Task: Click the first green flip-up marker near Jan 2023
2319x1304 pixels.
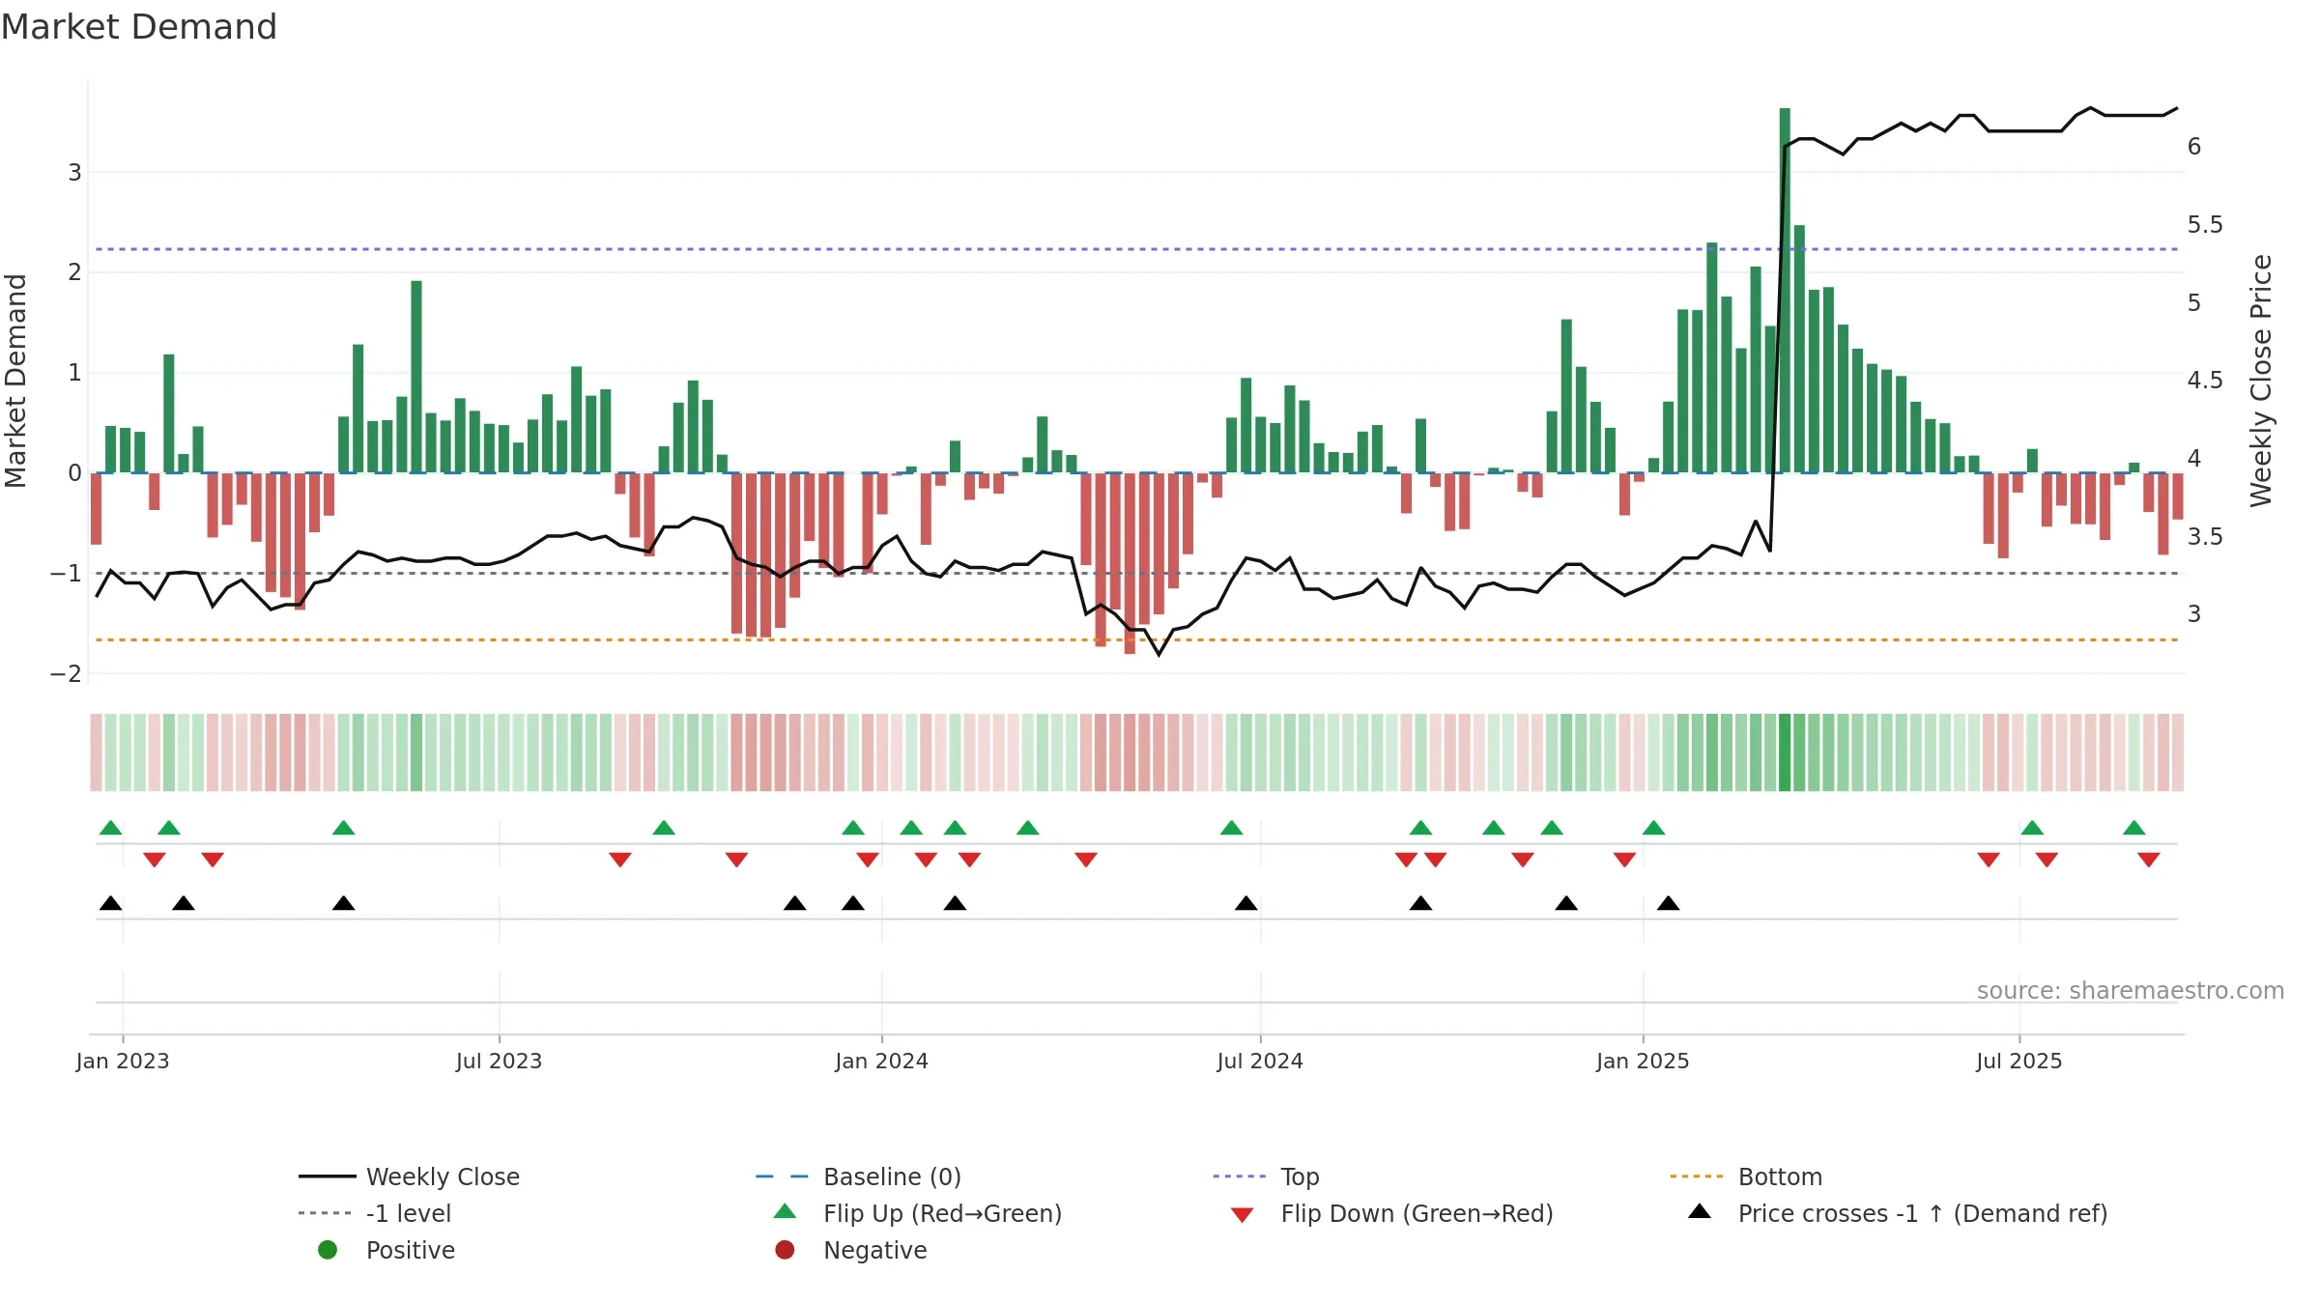Action: pyautogui.click(x=111, y=828)
